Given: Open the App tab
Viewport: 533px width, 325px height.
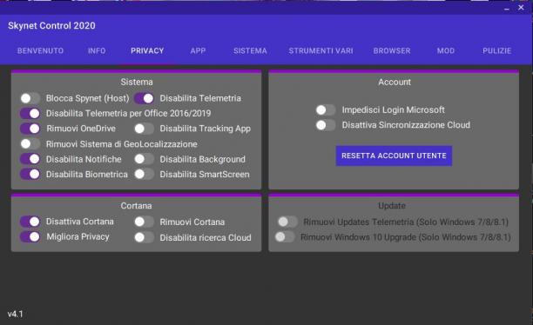Looking at the screenshot, I should 198,51.
